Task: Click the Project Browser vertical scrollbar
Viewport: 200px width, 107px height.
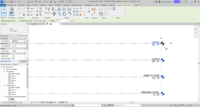Action: pyautogui.click(x=27, y=78)
